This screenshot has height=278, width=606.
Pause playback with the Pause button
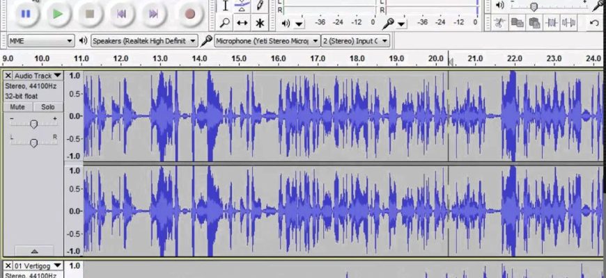click(x=26, y=13)
